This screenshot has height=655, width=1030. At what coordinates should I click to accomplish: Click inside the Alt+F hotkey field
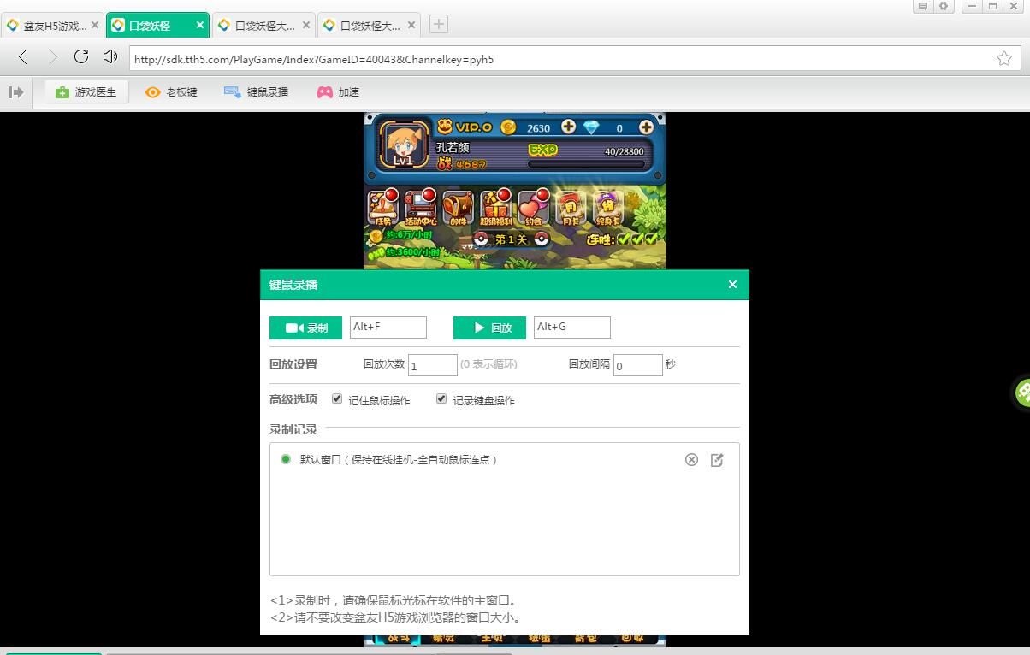pyautogui.click(x=388, y=327)
